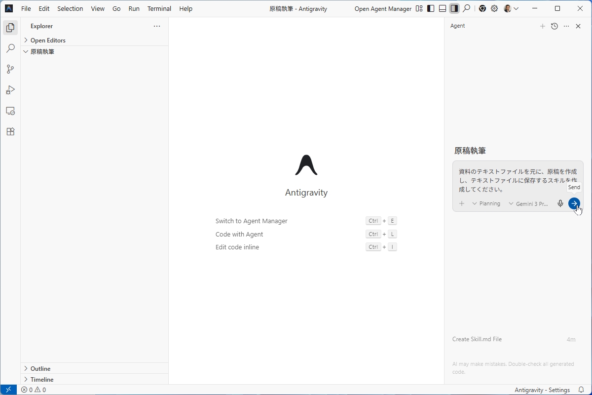Expand the Timeline section
Viewport: 592px width, 395px height.
coord(94,379)
